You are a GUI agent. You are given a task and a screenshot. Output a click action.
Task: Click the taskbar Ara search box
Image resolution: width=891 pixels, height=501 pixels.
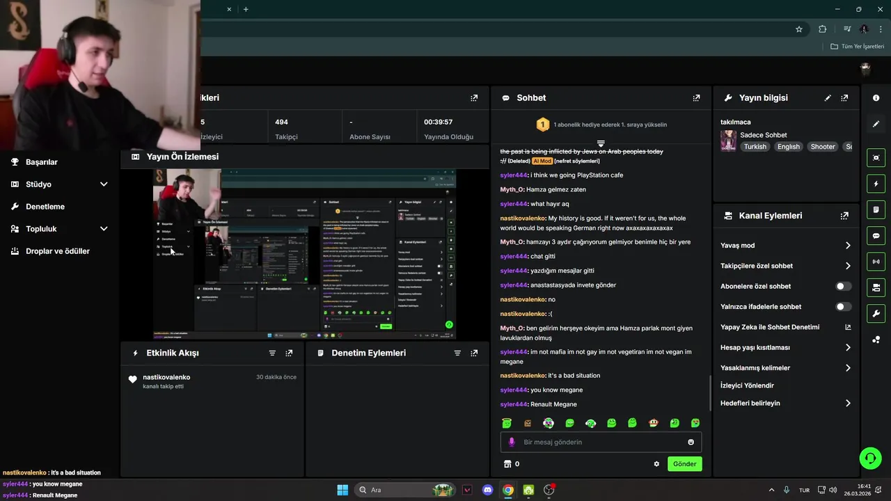click(404, 490)
